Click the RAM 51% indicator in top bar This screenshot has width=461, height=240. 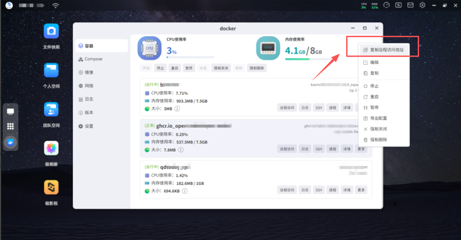375,6
